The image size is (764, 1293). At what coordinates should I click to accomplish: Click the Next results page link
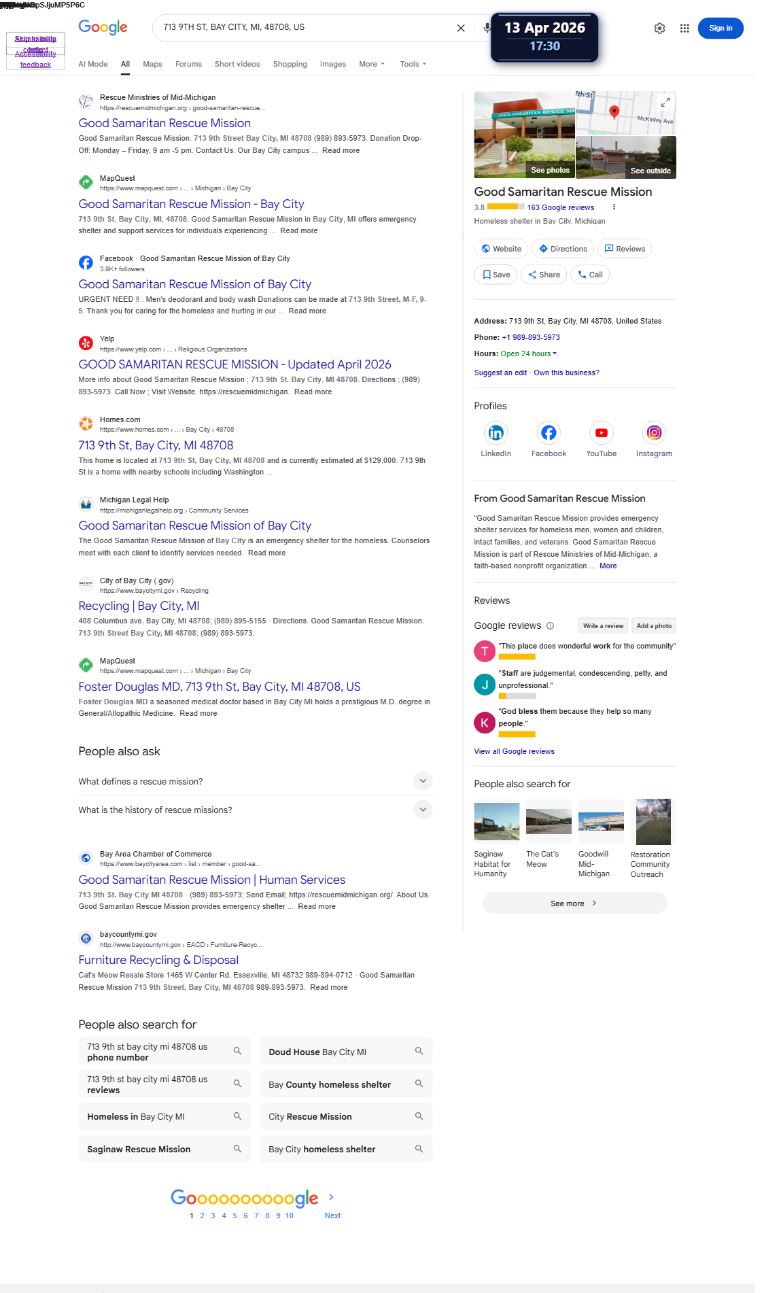(x=332, y=1216)
